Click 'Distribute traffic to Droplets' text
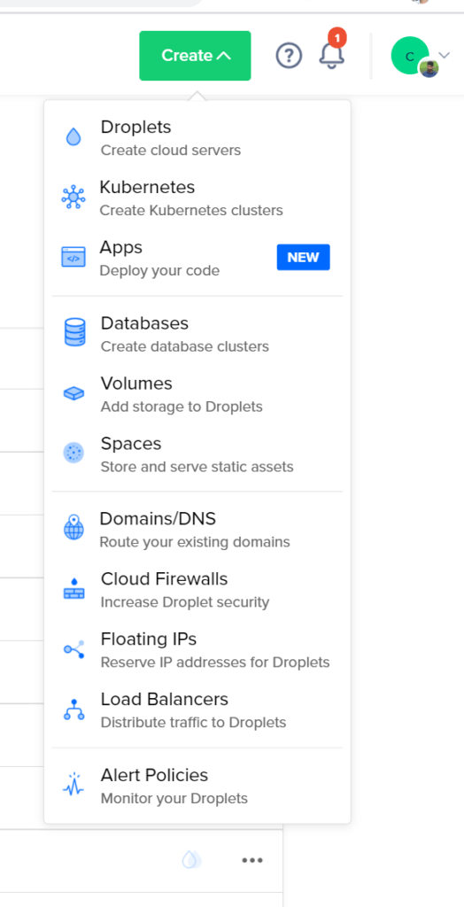 tap(193, 723)
